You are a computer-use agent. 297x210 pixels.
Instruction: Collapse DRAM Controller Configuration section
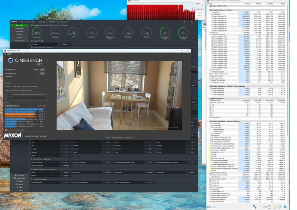tap(32, 159)
